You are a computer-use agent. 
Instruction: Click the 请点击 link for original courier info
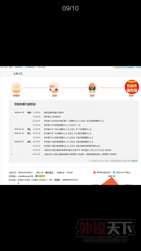click(x=134, y=161)
